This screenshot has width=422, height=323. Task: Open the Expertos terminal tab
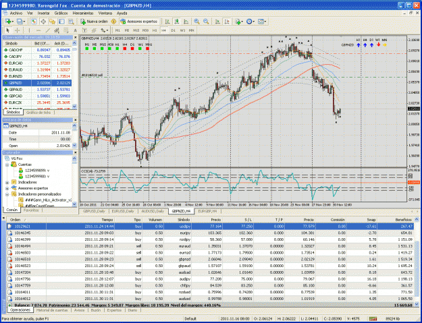tap(114, 310)
